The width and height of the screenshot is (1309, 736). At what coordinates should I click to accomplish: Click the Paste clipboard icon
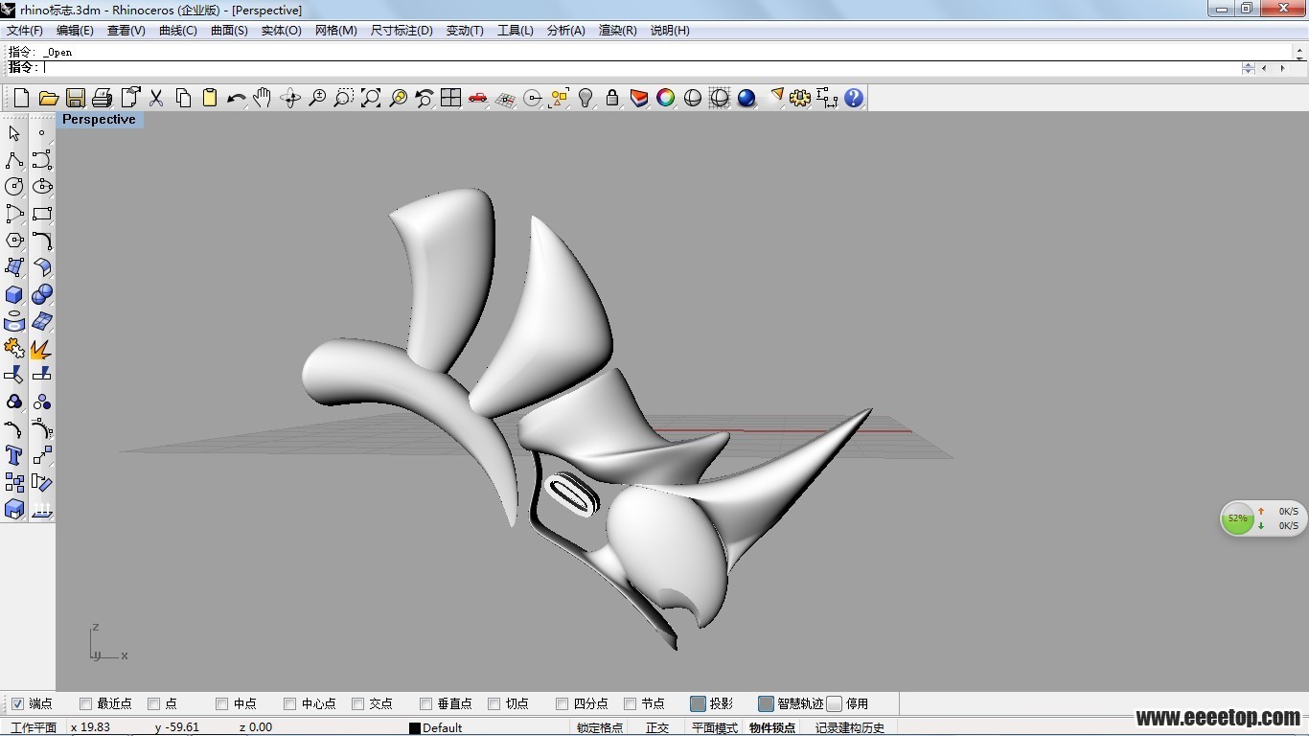[x=209, y=98]
